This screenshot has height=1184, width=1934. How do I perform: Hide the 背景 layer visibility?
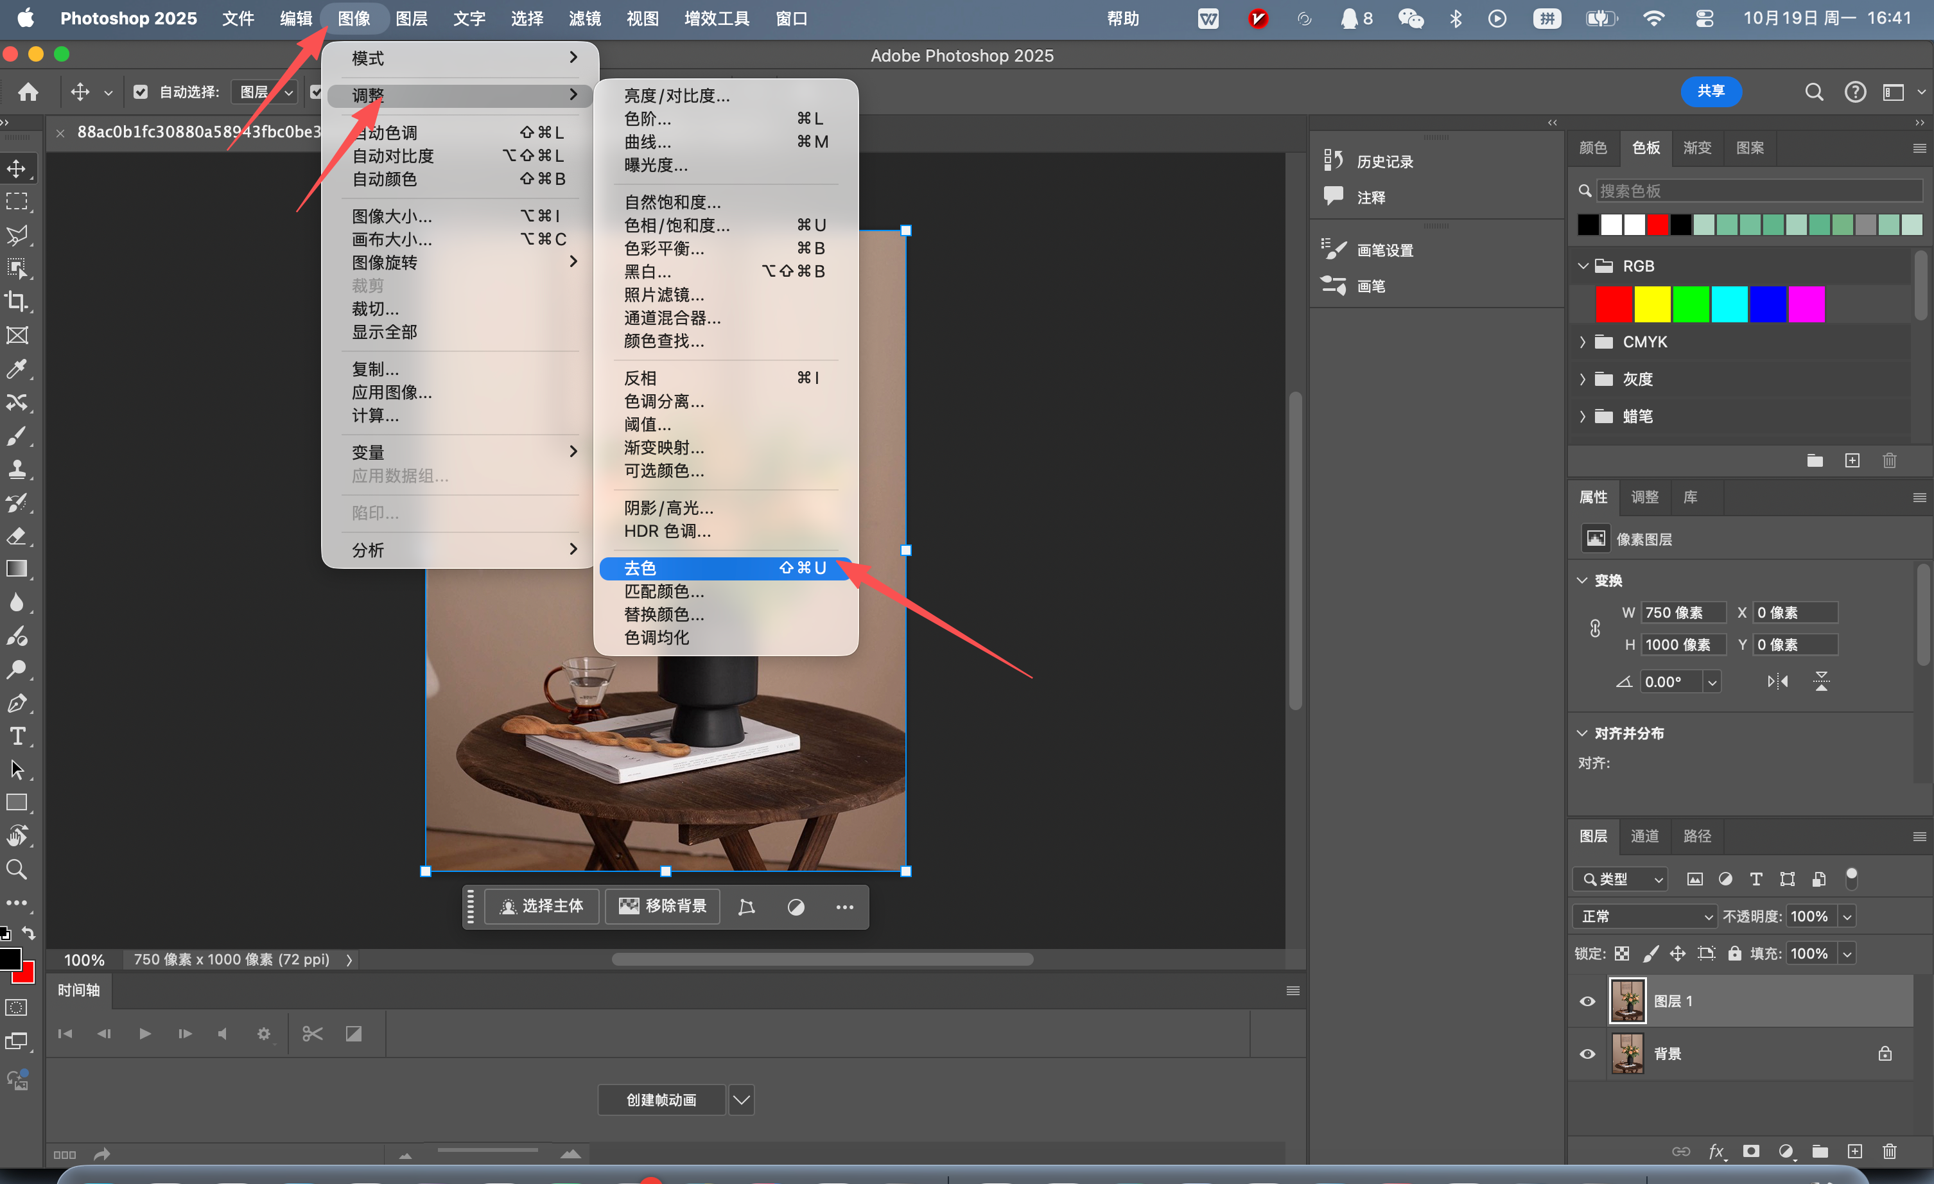tap(1587, 1054)
